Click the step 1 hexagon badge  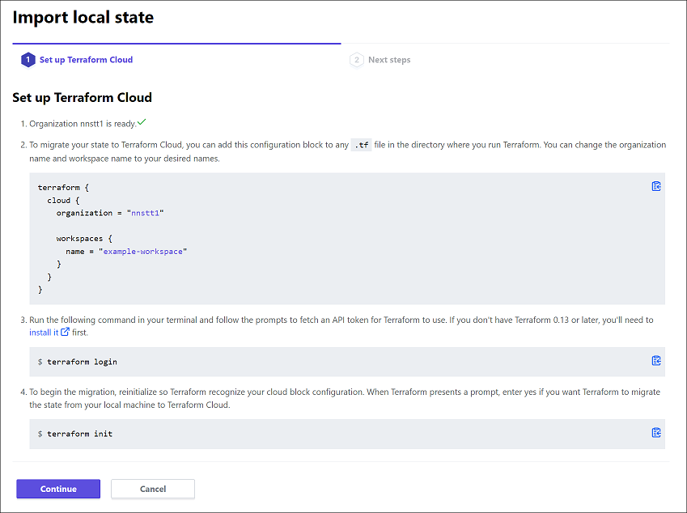coord(28,60)
